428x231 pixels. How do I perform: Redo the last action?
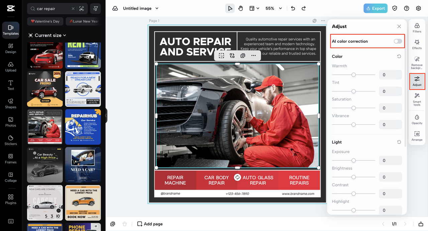(304, 8)
